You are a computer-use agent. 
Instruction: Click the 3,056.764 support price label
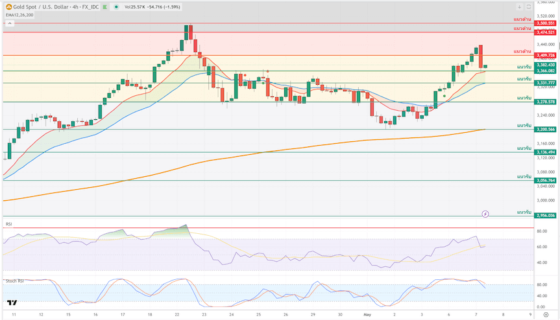pos(545,181)
